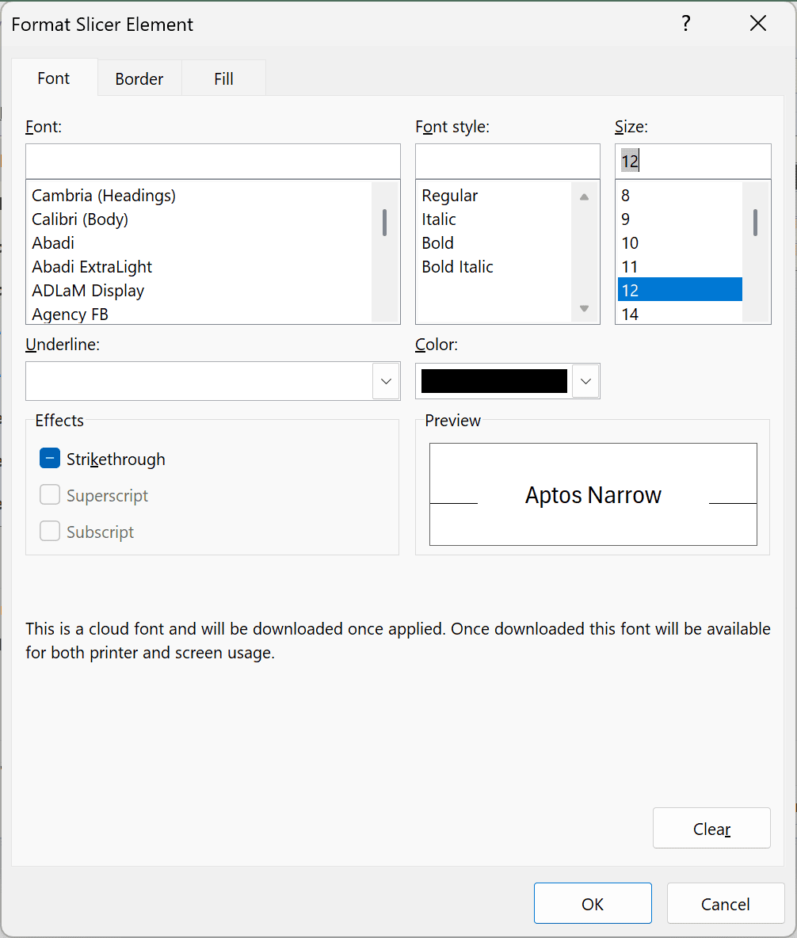
Task: Select the Font tab
Action: 54,78
